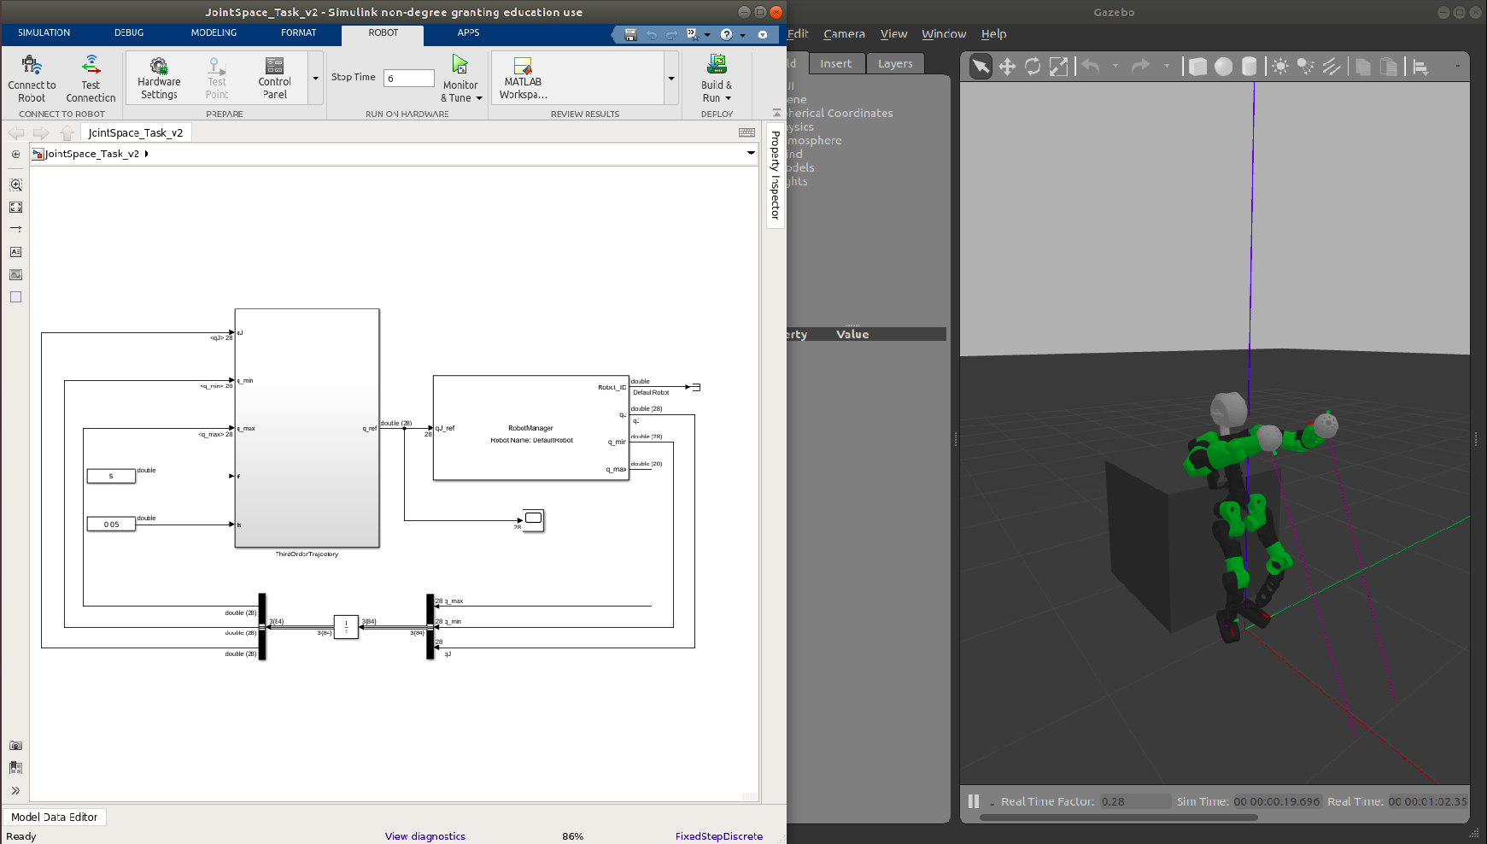The image size is (1487, 844).
Task: Switch Gazebo to rotate mode
Action: [x=1033, y=67]
